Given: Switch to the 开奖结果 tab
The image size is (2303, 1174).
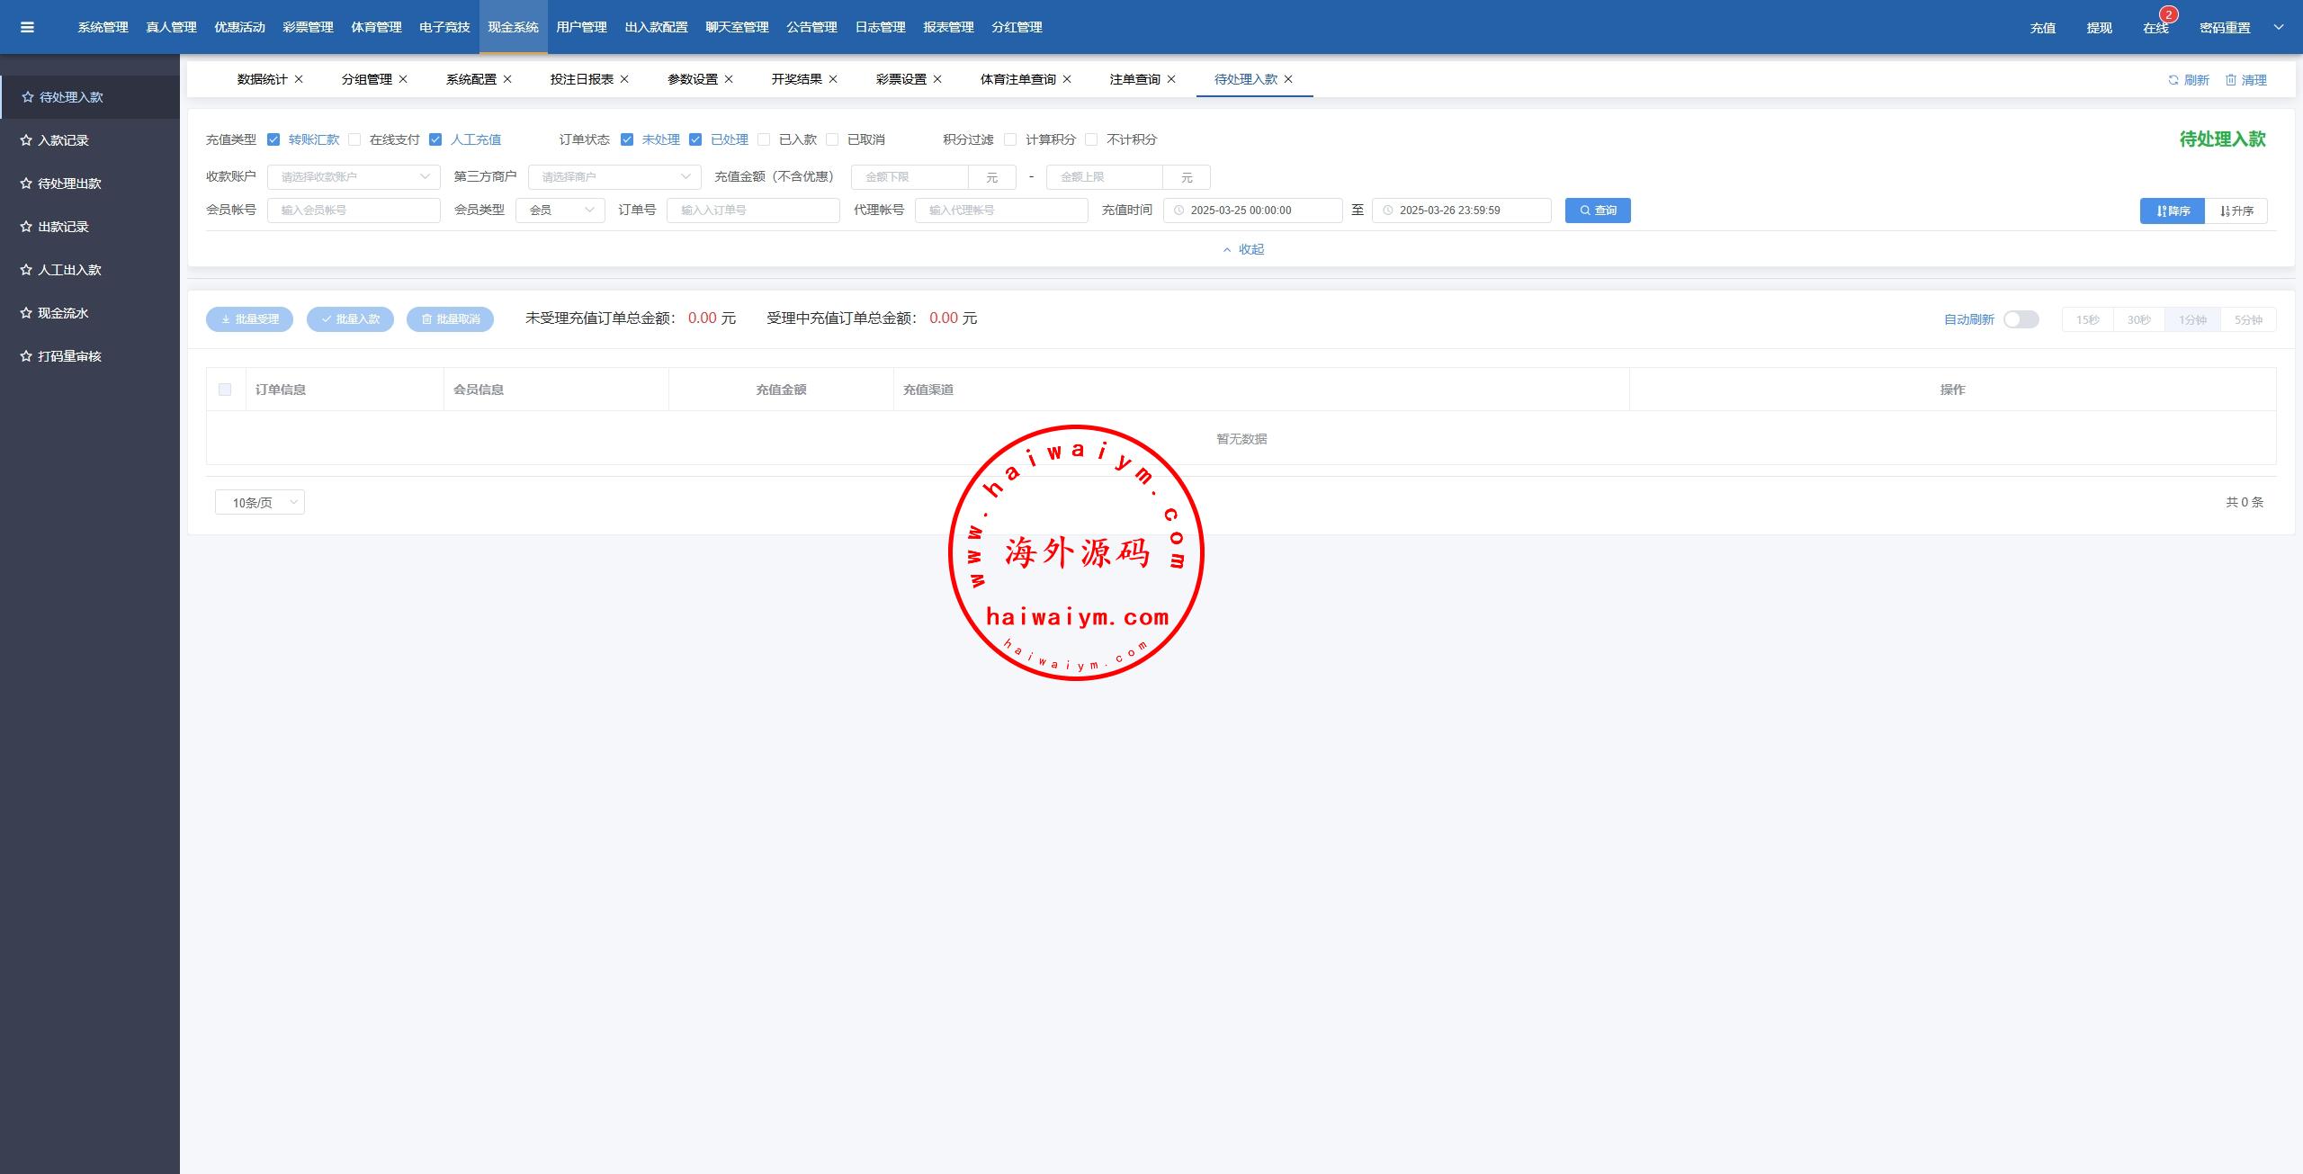Looking at the screenshot, I should pos(795,79).
